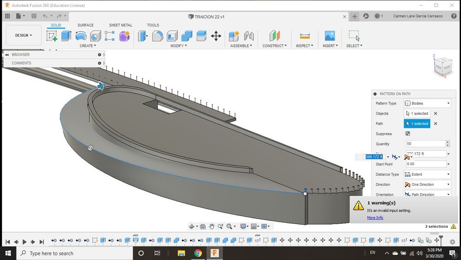Collapse the Pattern on Path panel
Screen dimensions: 461x260
[x=375, y=94]
